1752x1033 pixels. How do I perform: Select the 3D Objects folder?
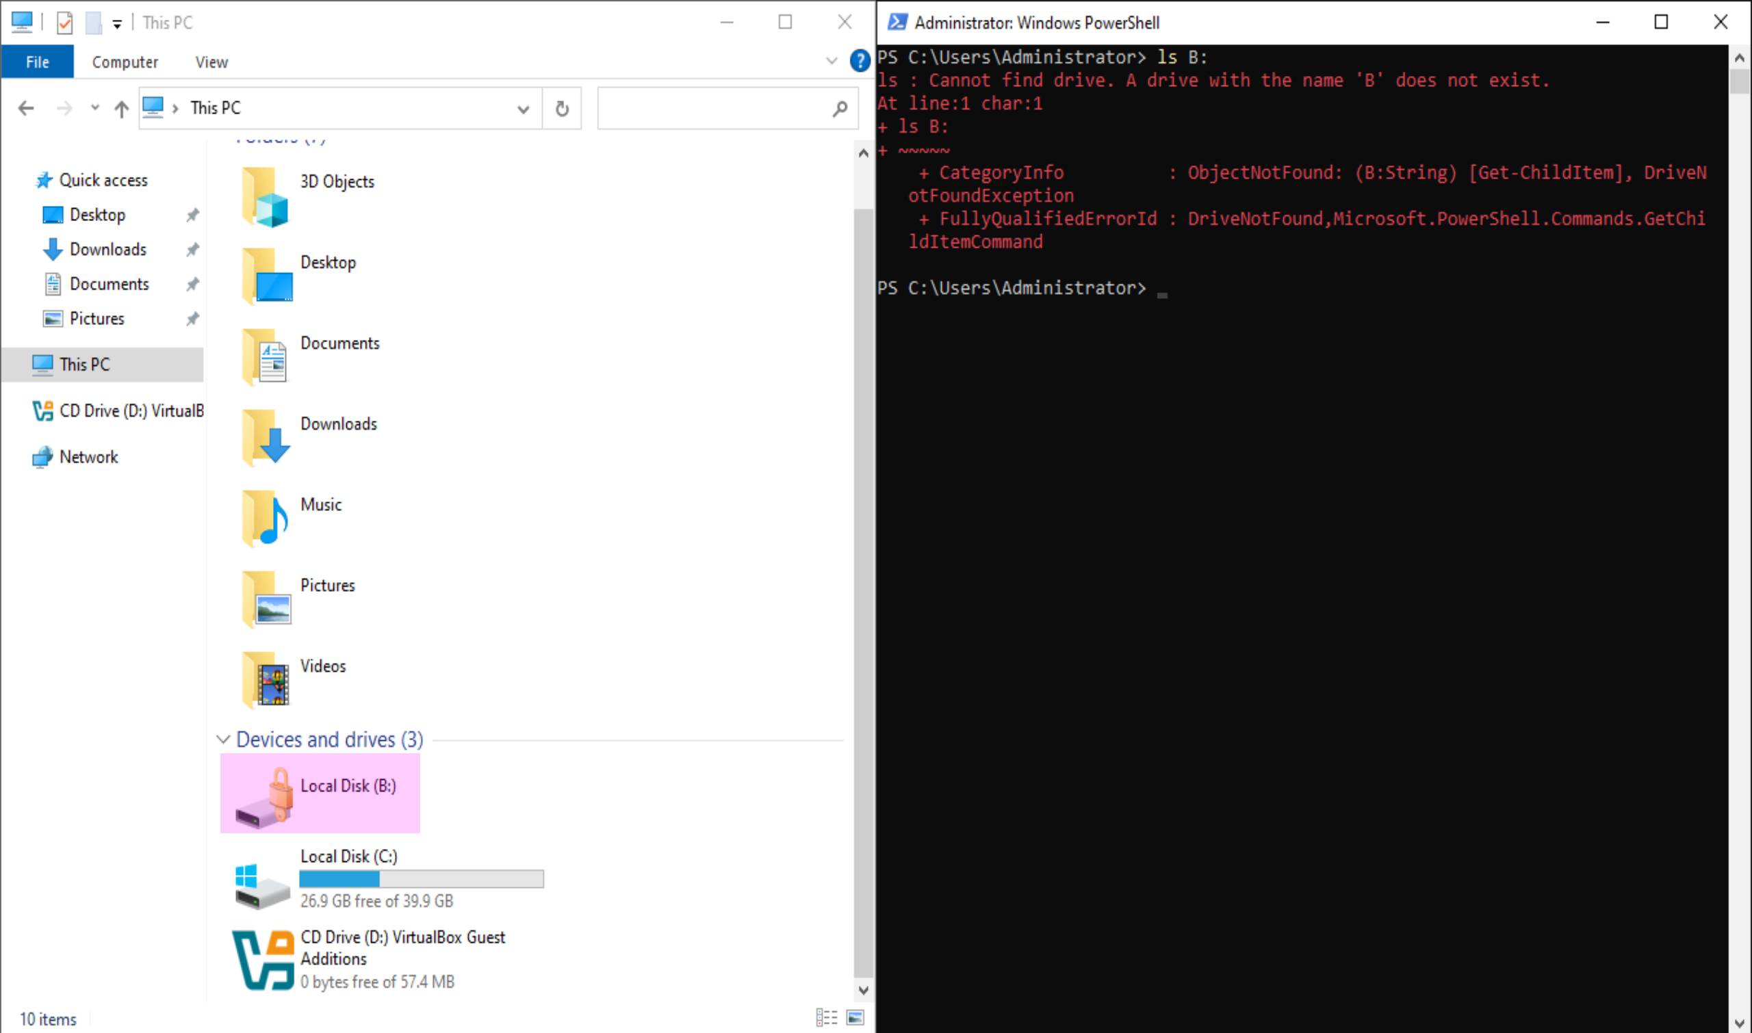[309, 196]
